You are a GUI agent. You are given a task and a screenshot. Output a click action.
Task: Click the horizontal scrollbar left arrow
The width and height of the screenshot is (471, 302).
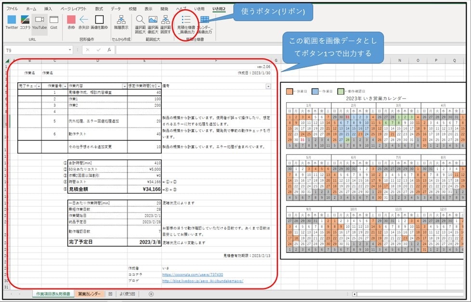[x=354, y=294]
